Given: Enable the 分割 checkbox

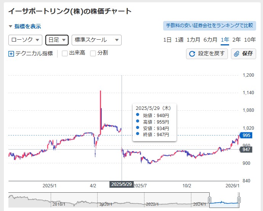Looking at the screenshot, I should 93,53.
